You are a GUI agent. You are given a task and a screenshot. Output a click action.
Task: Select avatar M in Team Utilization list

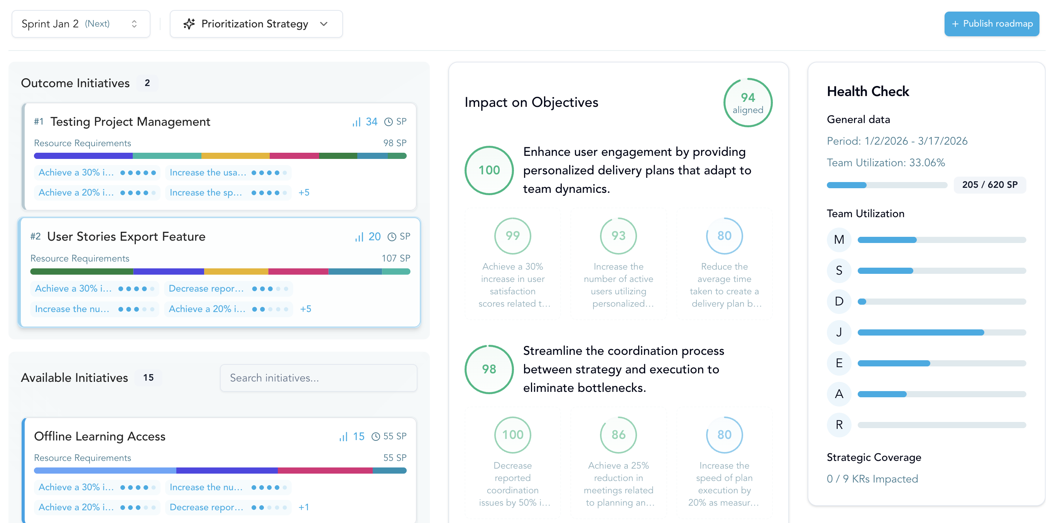[x=839, y=240]
